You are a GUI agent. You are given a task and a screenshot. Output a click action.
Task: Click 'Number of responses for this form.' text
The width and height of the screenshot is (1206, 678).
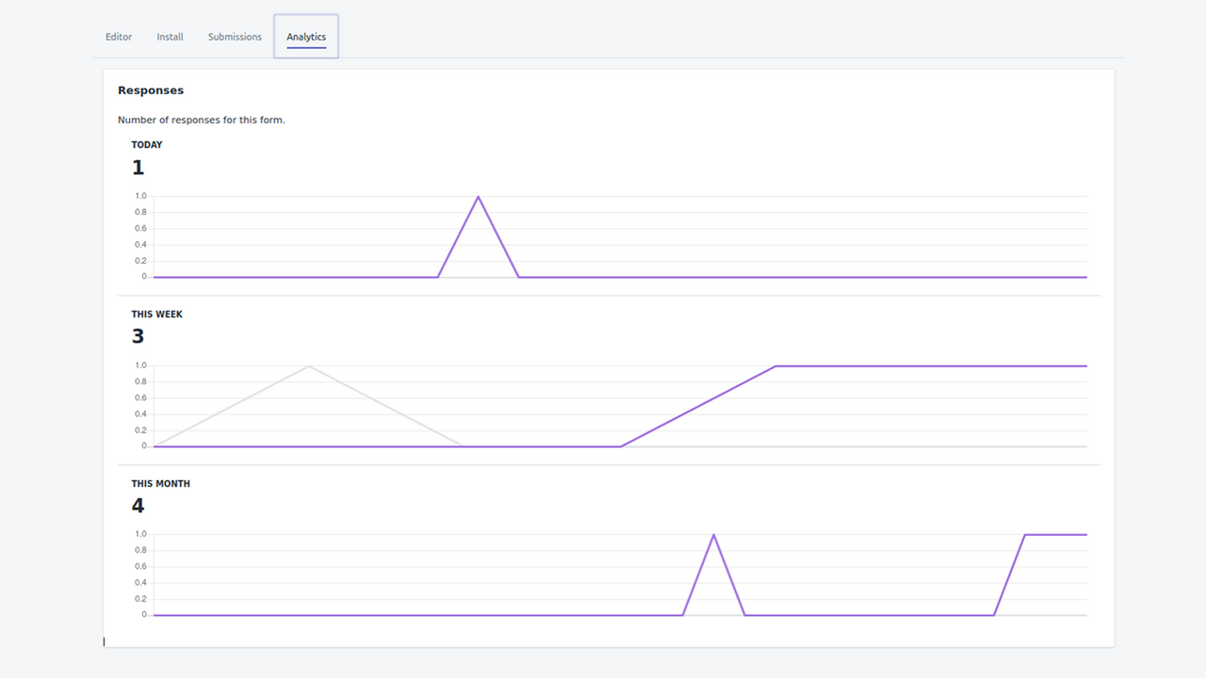click(x=202, y=121)
